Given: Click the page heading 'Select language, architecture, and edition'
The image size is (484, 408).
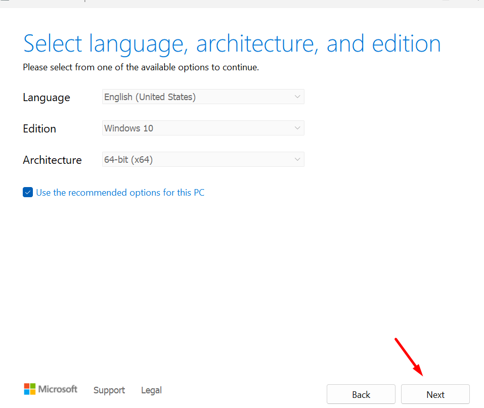Looking at the screenshot, I should (232, 44).
